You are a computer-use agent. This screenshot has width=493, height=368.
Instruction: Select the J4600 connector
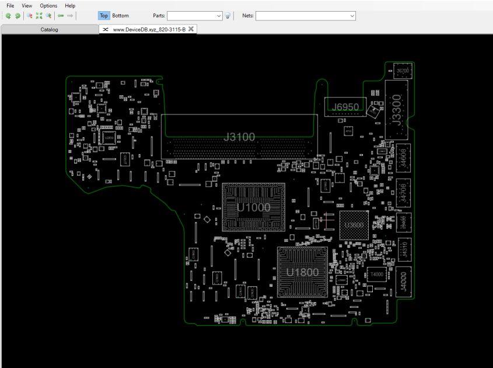tap(403, 158)
